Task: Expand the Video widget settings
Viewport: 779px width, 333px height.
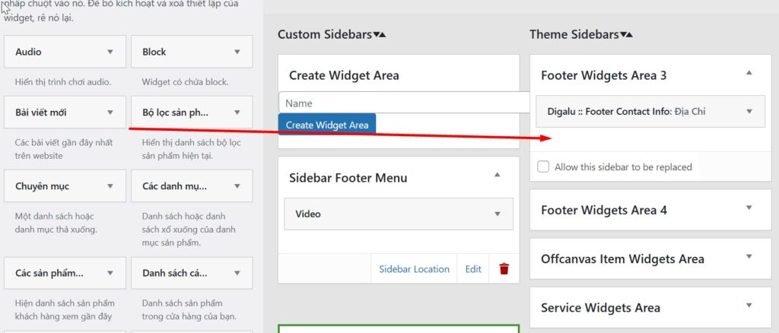Action: [498, 214]
